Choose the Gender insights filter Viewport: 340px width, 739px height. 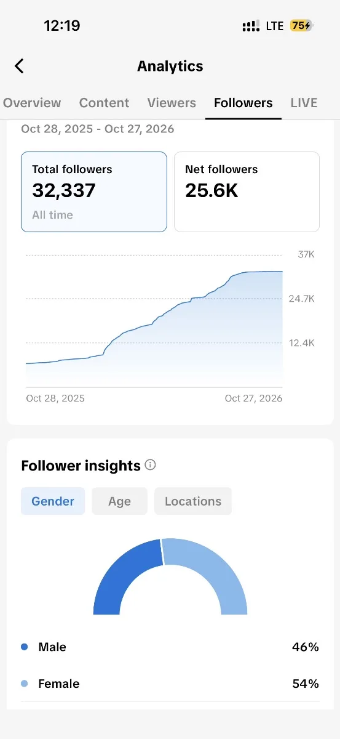coord(53,501)
